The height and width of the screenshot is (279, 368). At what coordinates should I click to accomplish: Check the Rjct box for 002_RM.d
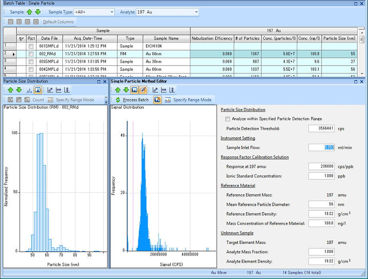pos(31,54)
